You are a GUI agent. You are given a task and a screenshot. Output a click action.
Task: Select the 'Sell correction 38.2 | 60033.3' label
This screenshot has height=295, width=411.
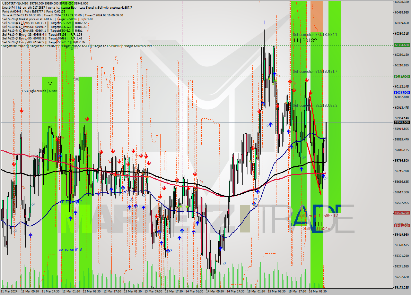[315, 105]
